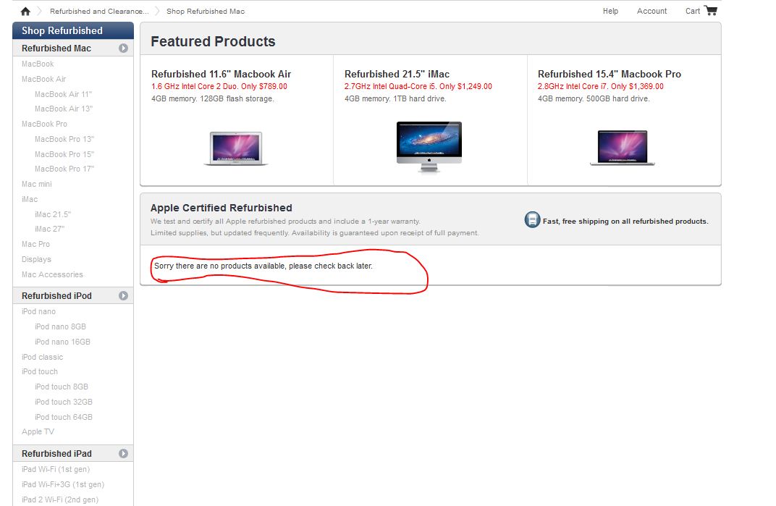Image resolution: width=776 pixels, height=506 pixels.
Task: Click the Featured Products heading
Action: [213, 41]
